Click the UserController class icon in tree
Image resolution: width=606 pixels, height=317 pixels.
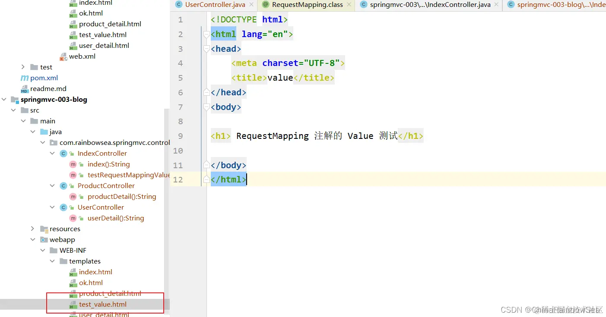coord(63,207)
